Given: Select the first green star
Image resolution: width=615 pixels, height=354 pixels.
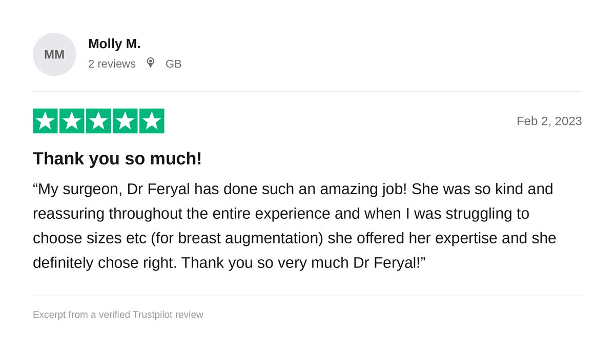Looking at the screenshot, I should pos(45,121).
